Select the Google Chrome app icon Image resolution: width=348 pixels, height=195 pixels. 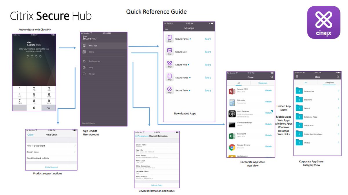(232, 147)
